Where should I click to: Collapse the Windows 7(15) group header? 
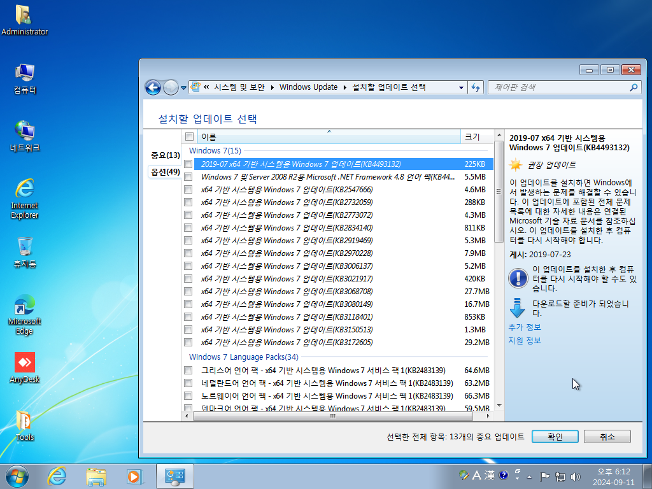(x=215, y=150)
